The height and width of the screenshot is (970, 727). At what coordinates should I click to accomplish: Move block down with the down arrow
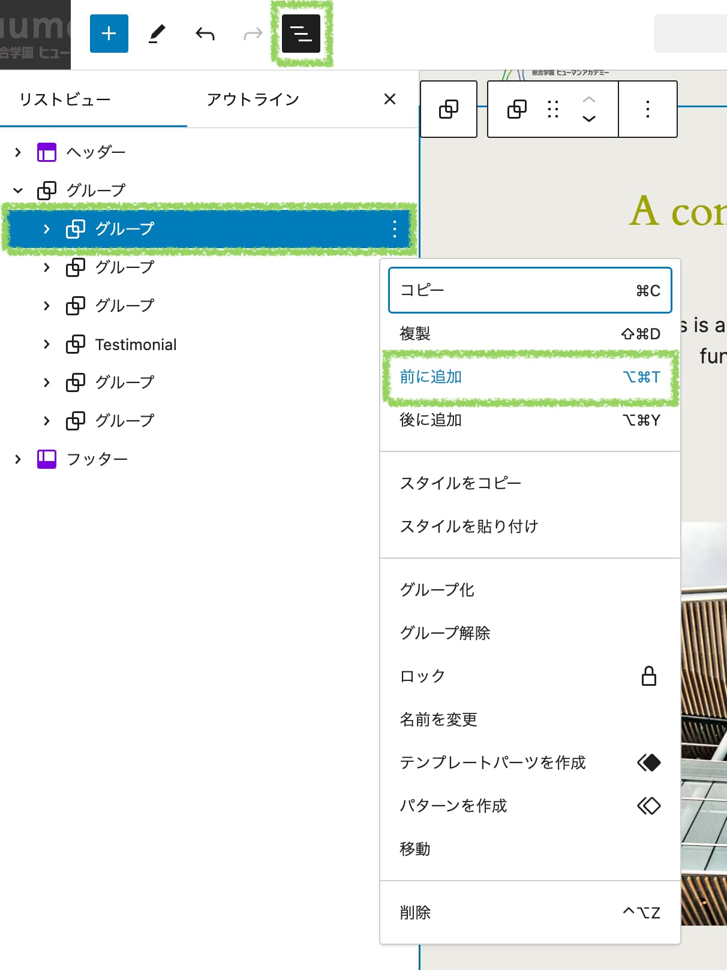click(x=589, y=119)
